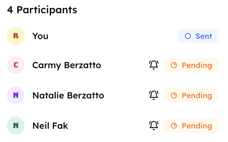Image resolution: width=228 pixels, height=142 pixels.
Task: Select the participant name "You"
Action: (40, 36)
